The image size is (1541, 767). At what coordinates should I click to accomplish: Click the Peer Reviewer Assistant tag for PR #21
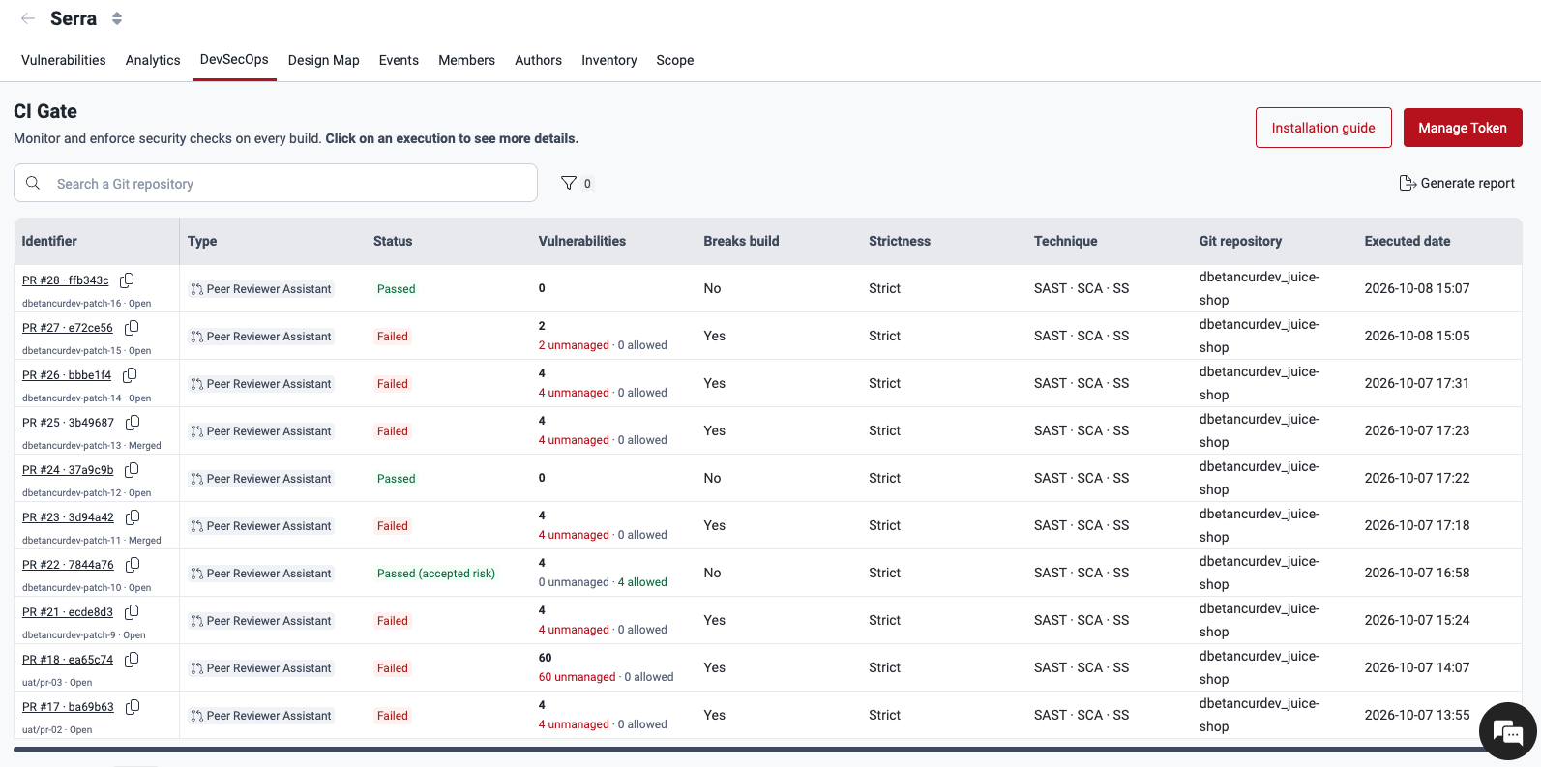click(261, 621)
